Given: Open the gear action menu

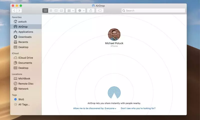Looking at the screenshot, I should click(x=81, y=10).
